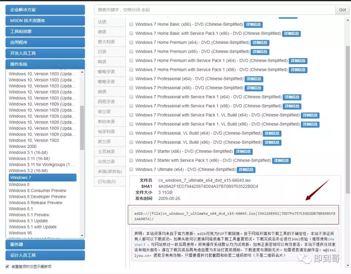Switch to 法语 language tab
Image resolution: width=351 pixels, height=274 pixels.
click(110, 22)
